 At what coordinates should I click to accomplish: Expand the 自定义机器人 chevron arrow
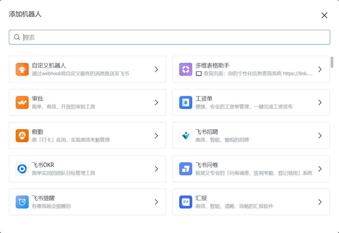coord(156,69)
